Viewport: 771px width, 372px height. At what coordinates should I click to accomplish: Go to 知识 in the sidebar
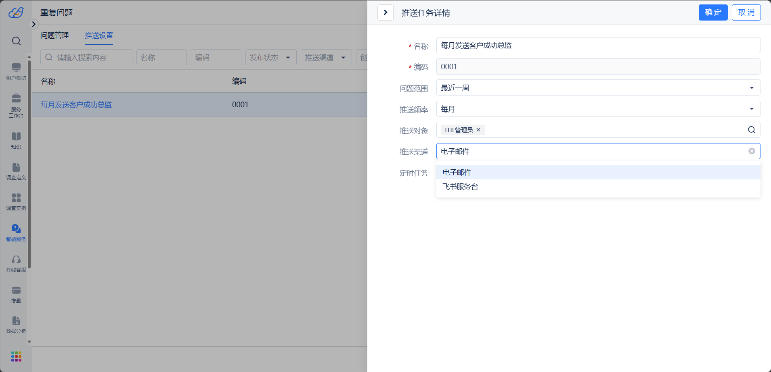[16, 140]
